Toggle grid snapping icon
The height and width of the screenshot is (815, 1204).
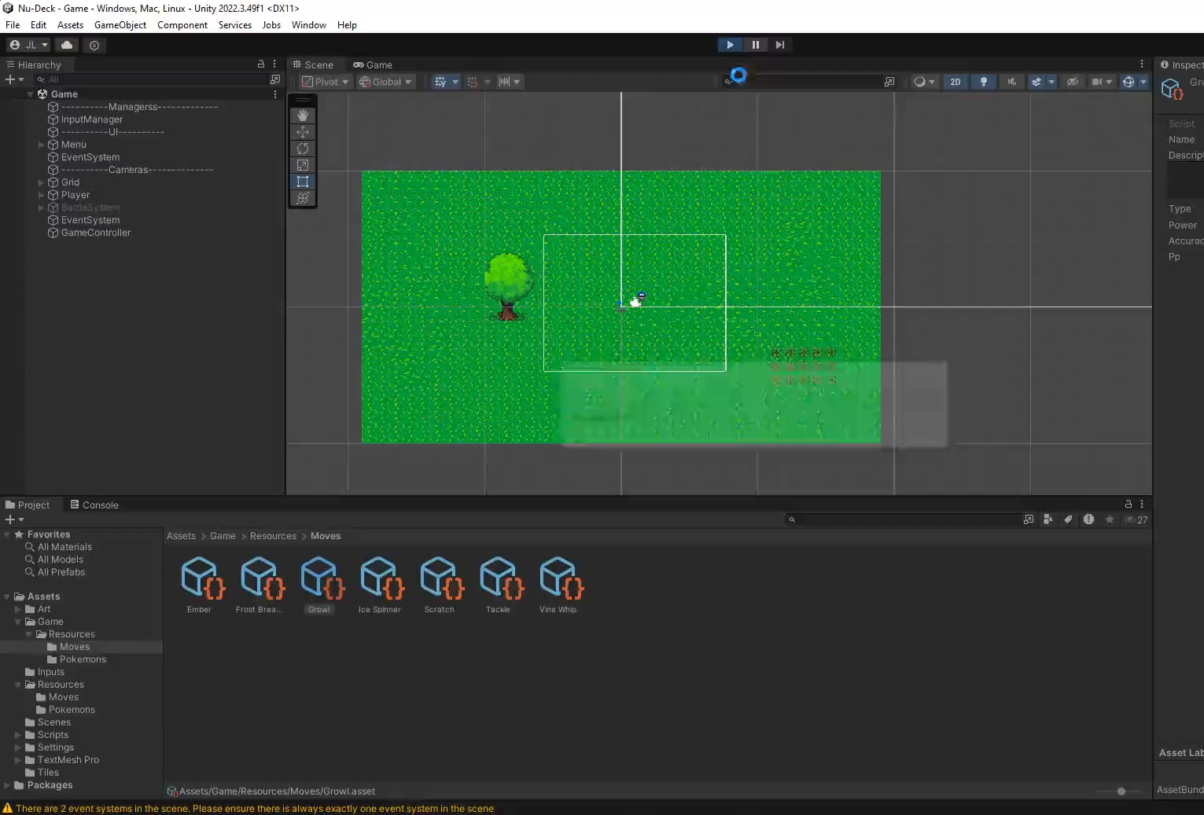(x=473, y=82)
